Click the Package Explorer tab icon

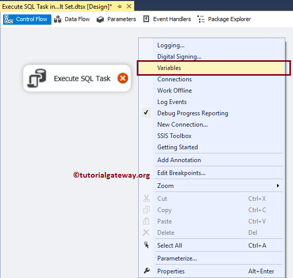(201, 19)
